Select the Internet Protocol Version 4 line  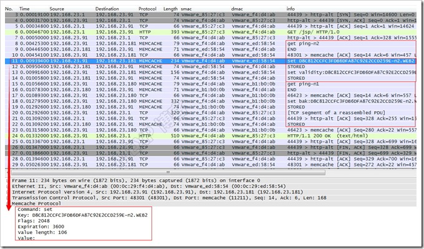(x=157, y=192)
